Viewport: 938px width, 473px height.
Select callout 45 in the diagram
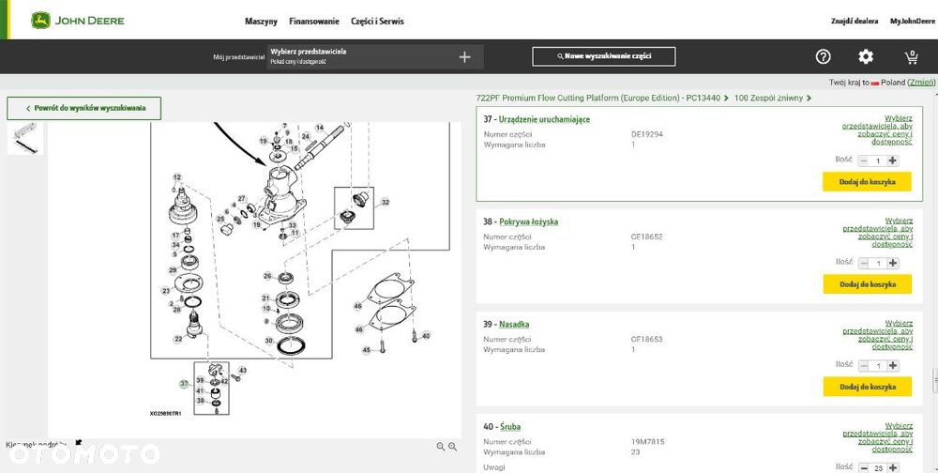coord(367,350)
